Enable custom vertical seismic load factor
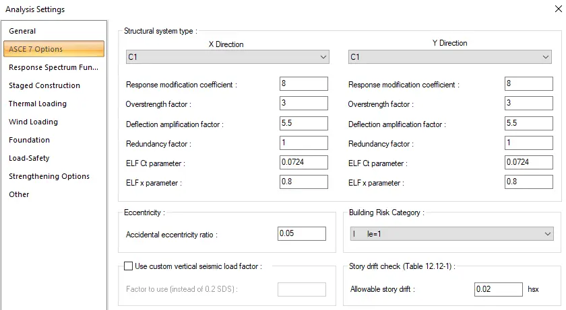Image resolution: width=566 pixels, height=310 pixels. click(128, 266)
